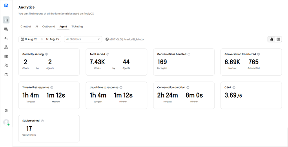Click the start date 11-Aug-25
The image size is (288, 147).
coord(31,39)
